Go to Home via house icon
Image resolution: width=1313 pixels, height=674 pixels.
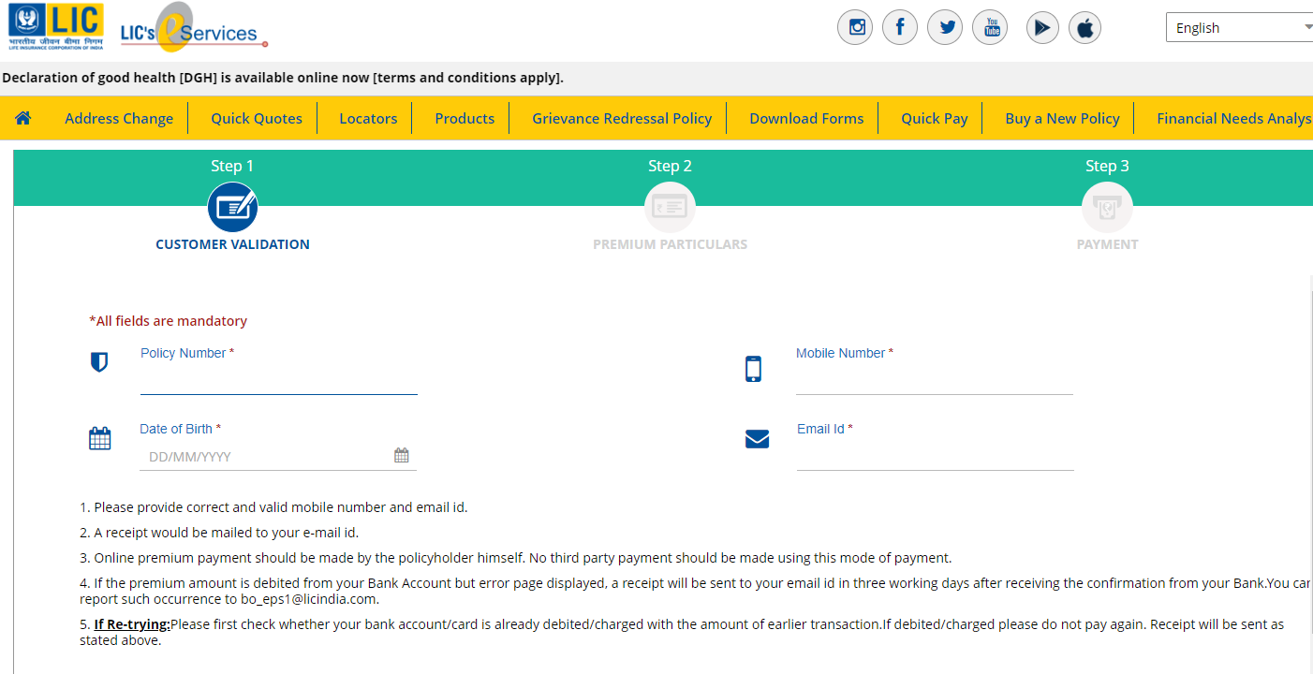23,118
